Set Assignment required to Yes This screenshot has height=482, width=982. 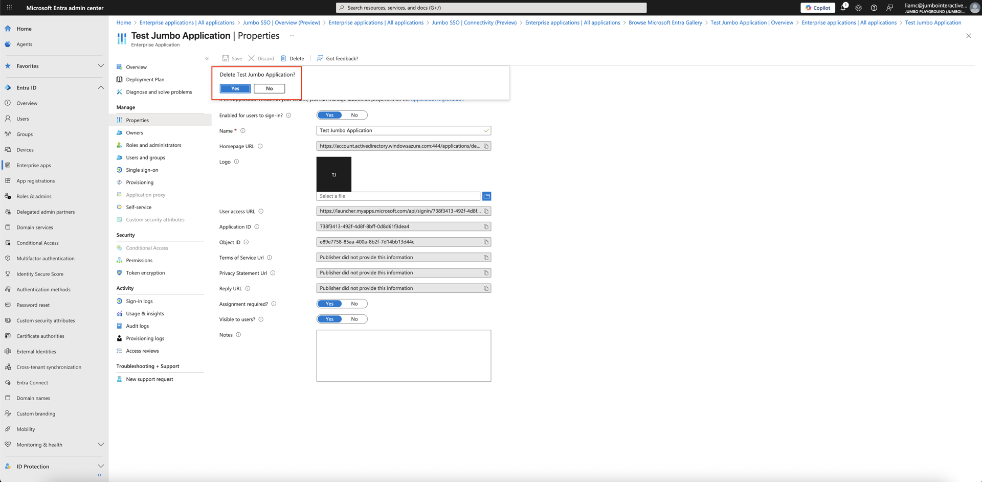(x=330, y=304)
